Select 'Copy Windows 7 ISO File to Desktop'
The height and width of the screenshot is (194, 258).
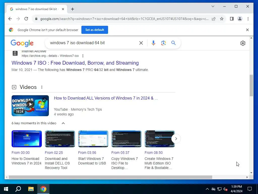(124, 163)
